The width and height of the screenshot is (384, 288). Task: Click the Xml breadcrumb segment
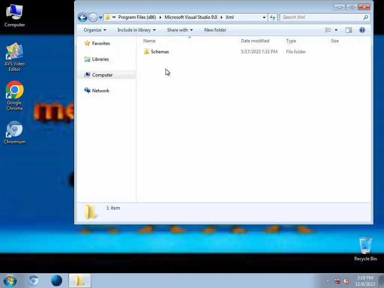point(229,17)
